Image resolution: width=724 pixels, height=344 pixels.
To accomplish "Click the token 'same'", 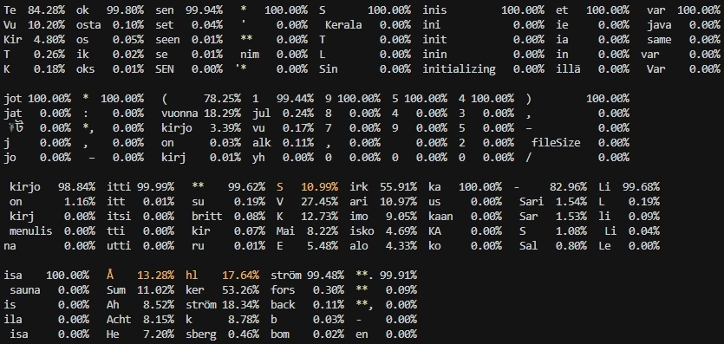I will 659,39.
